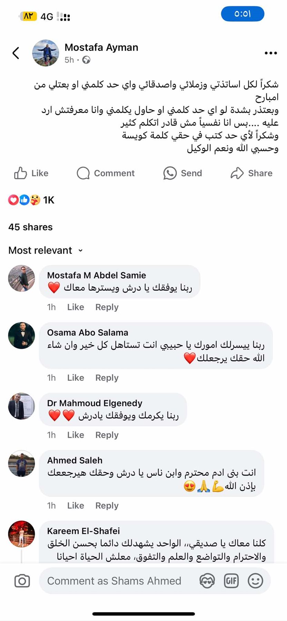287x621 pixels.
Task: Open the emoji smiley picker
Action: click(x=255, y=581)
